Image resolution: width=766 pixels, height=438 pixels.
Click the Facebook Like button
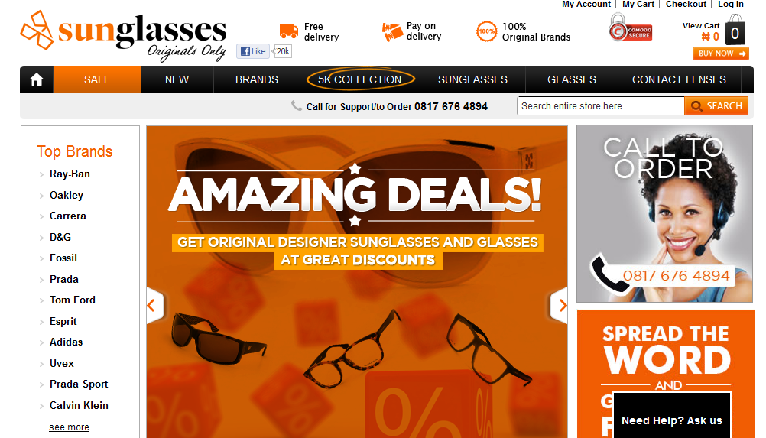coord(253,51)
